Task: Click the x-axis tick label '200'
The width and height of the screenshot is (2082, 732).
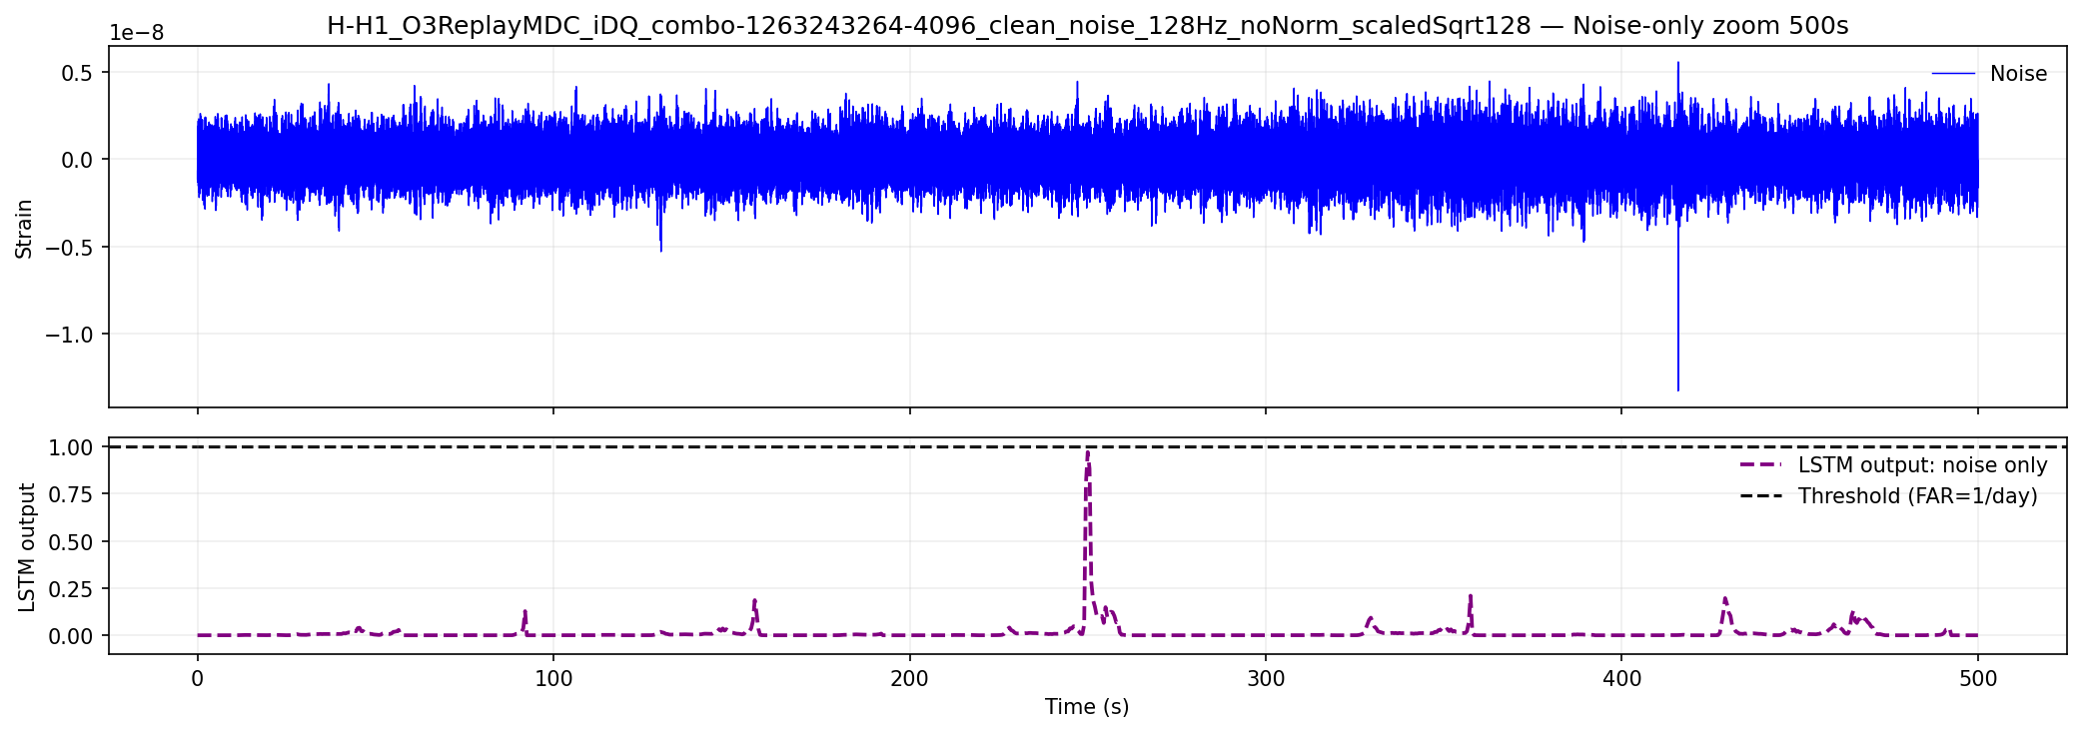Action: (909, 679)
